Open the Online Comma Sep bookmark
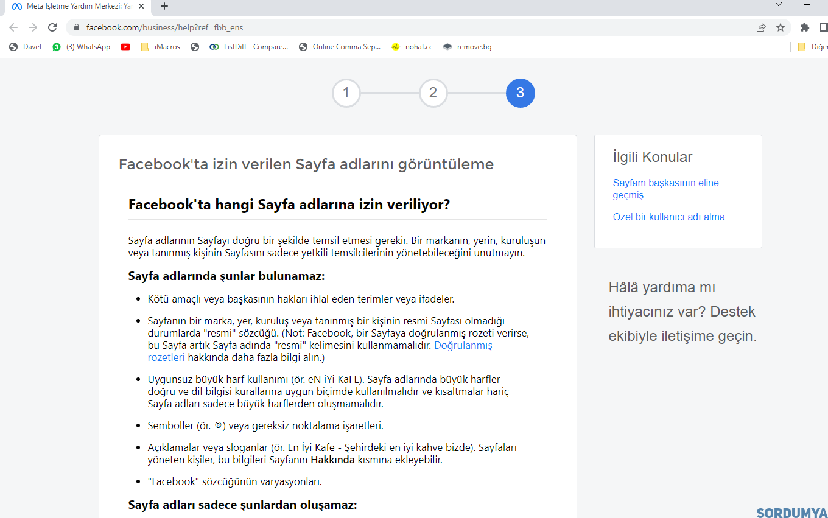The height and width of the screenshot is (518, 828). 340,47
